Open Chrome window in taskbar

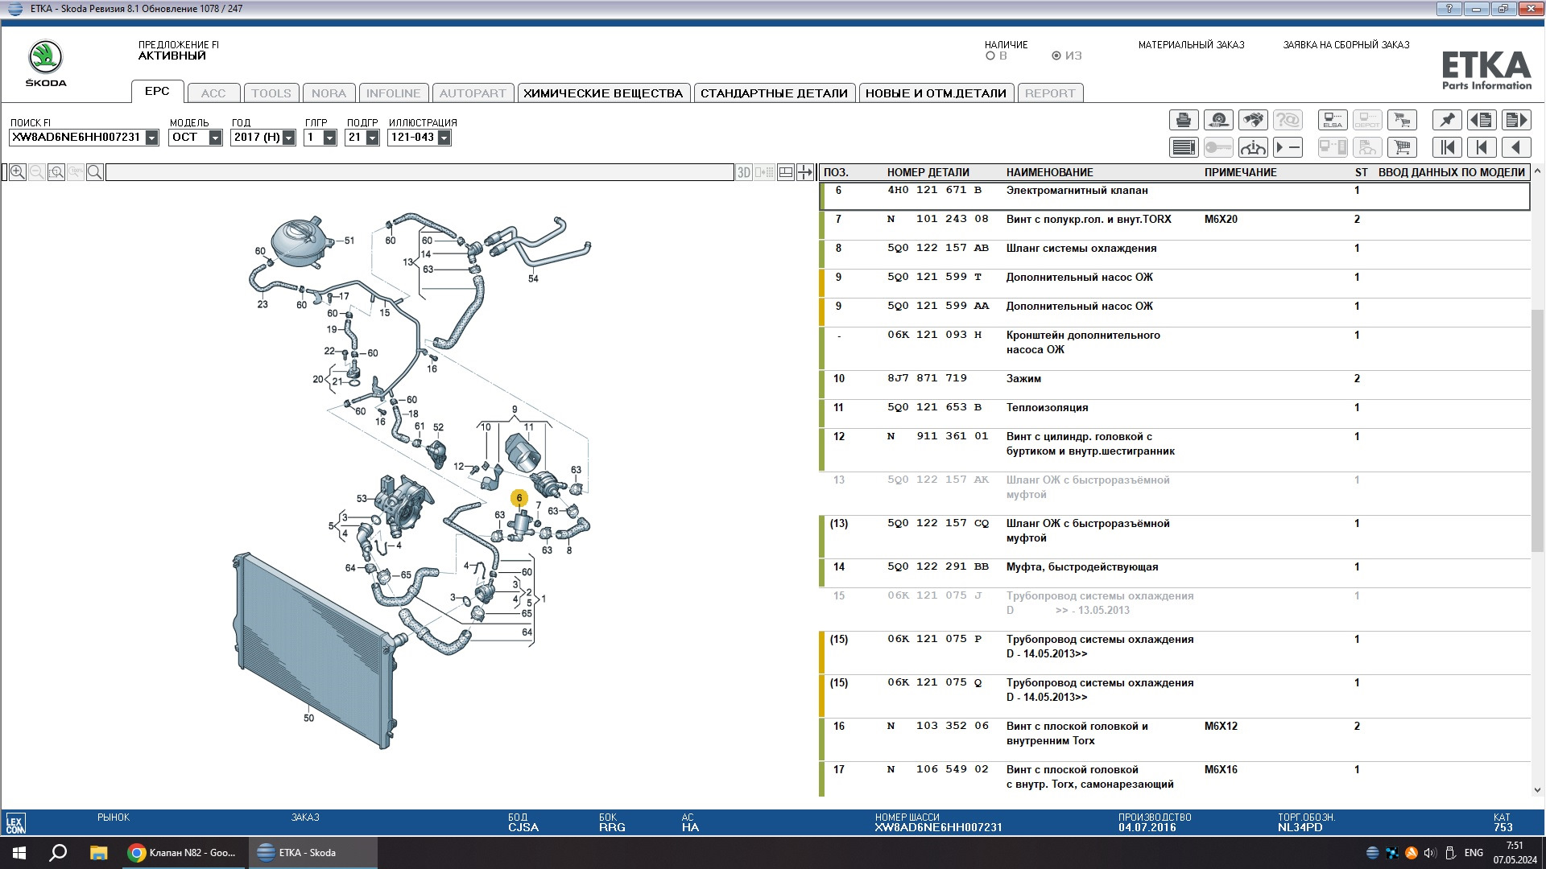(x=184, y=853)
